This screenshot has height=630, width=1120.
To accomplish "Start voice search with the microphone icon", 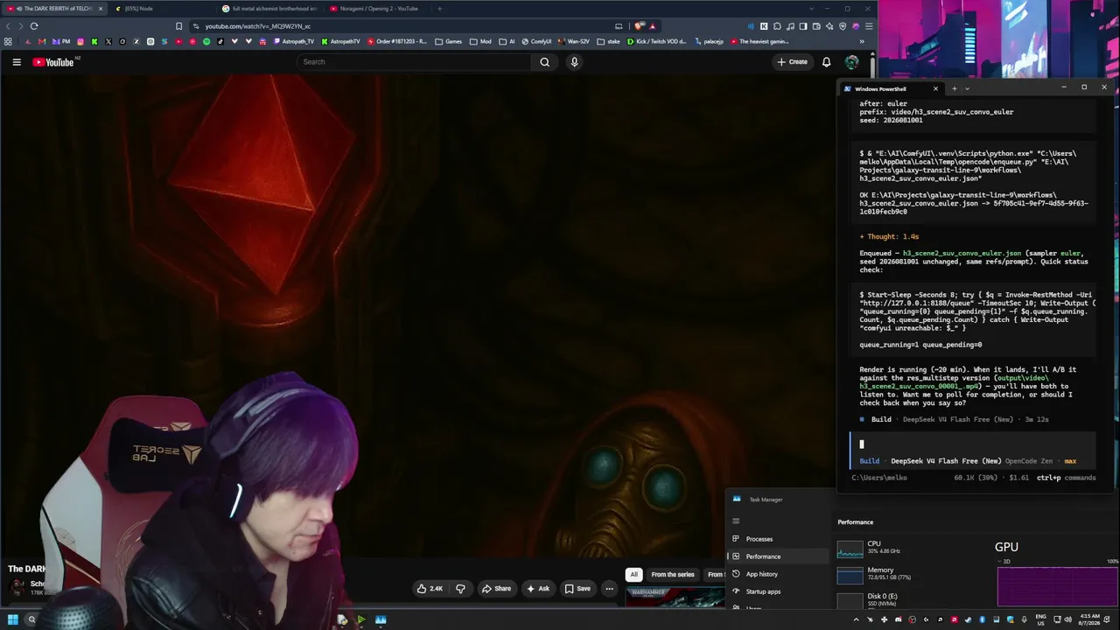I will click(574, 62).
